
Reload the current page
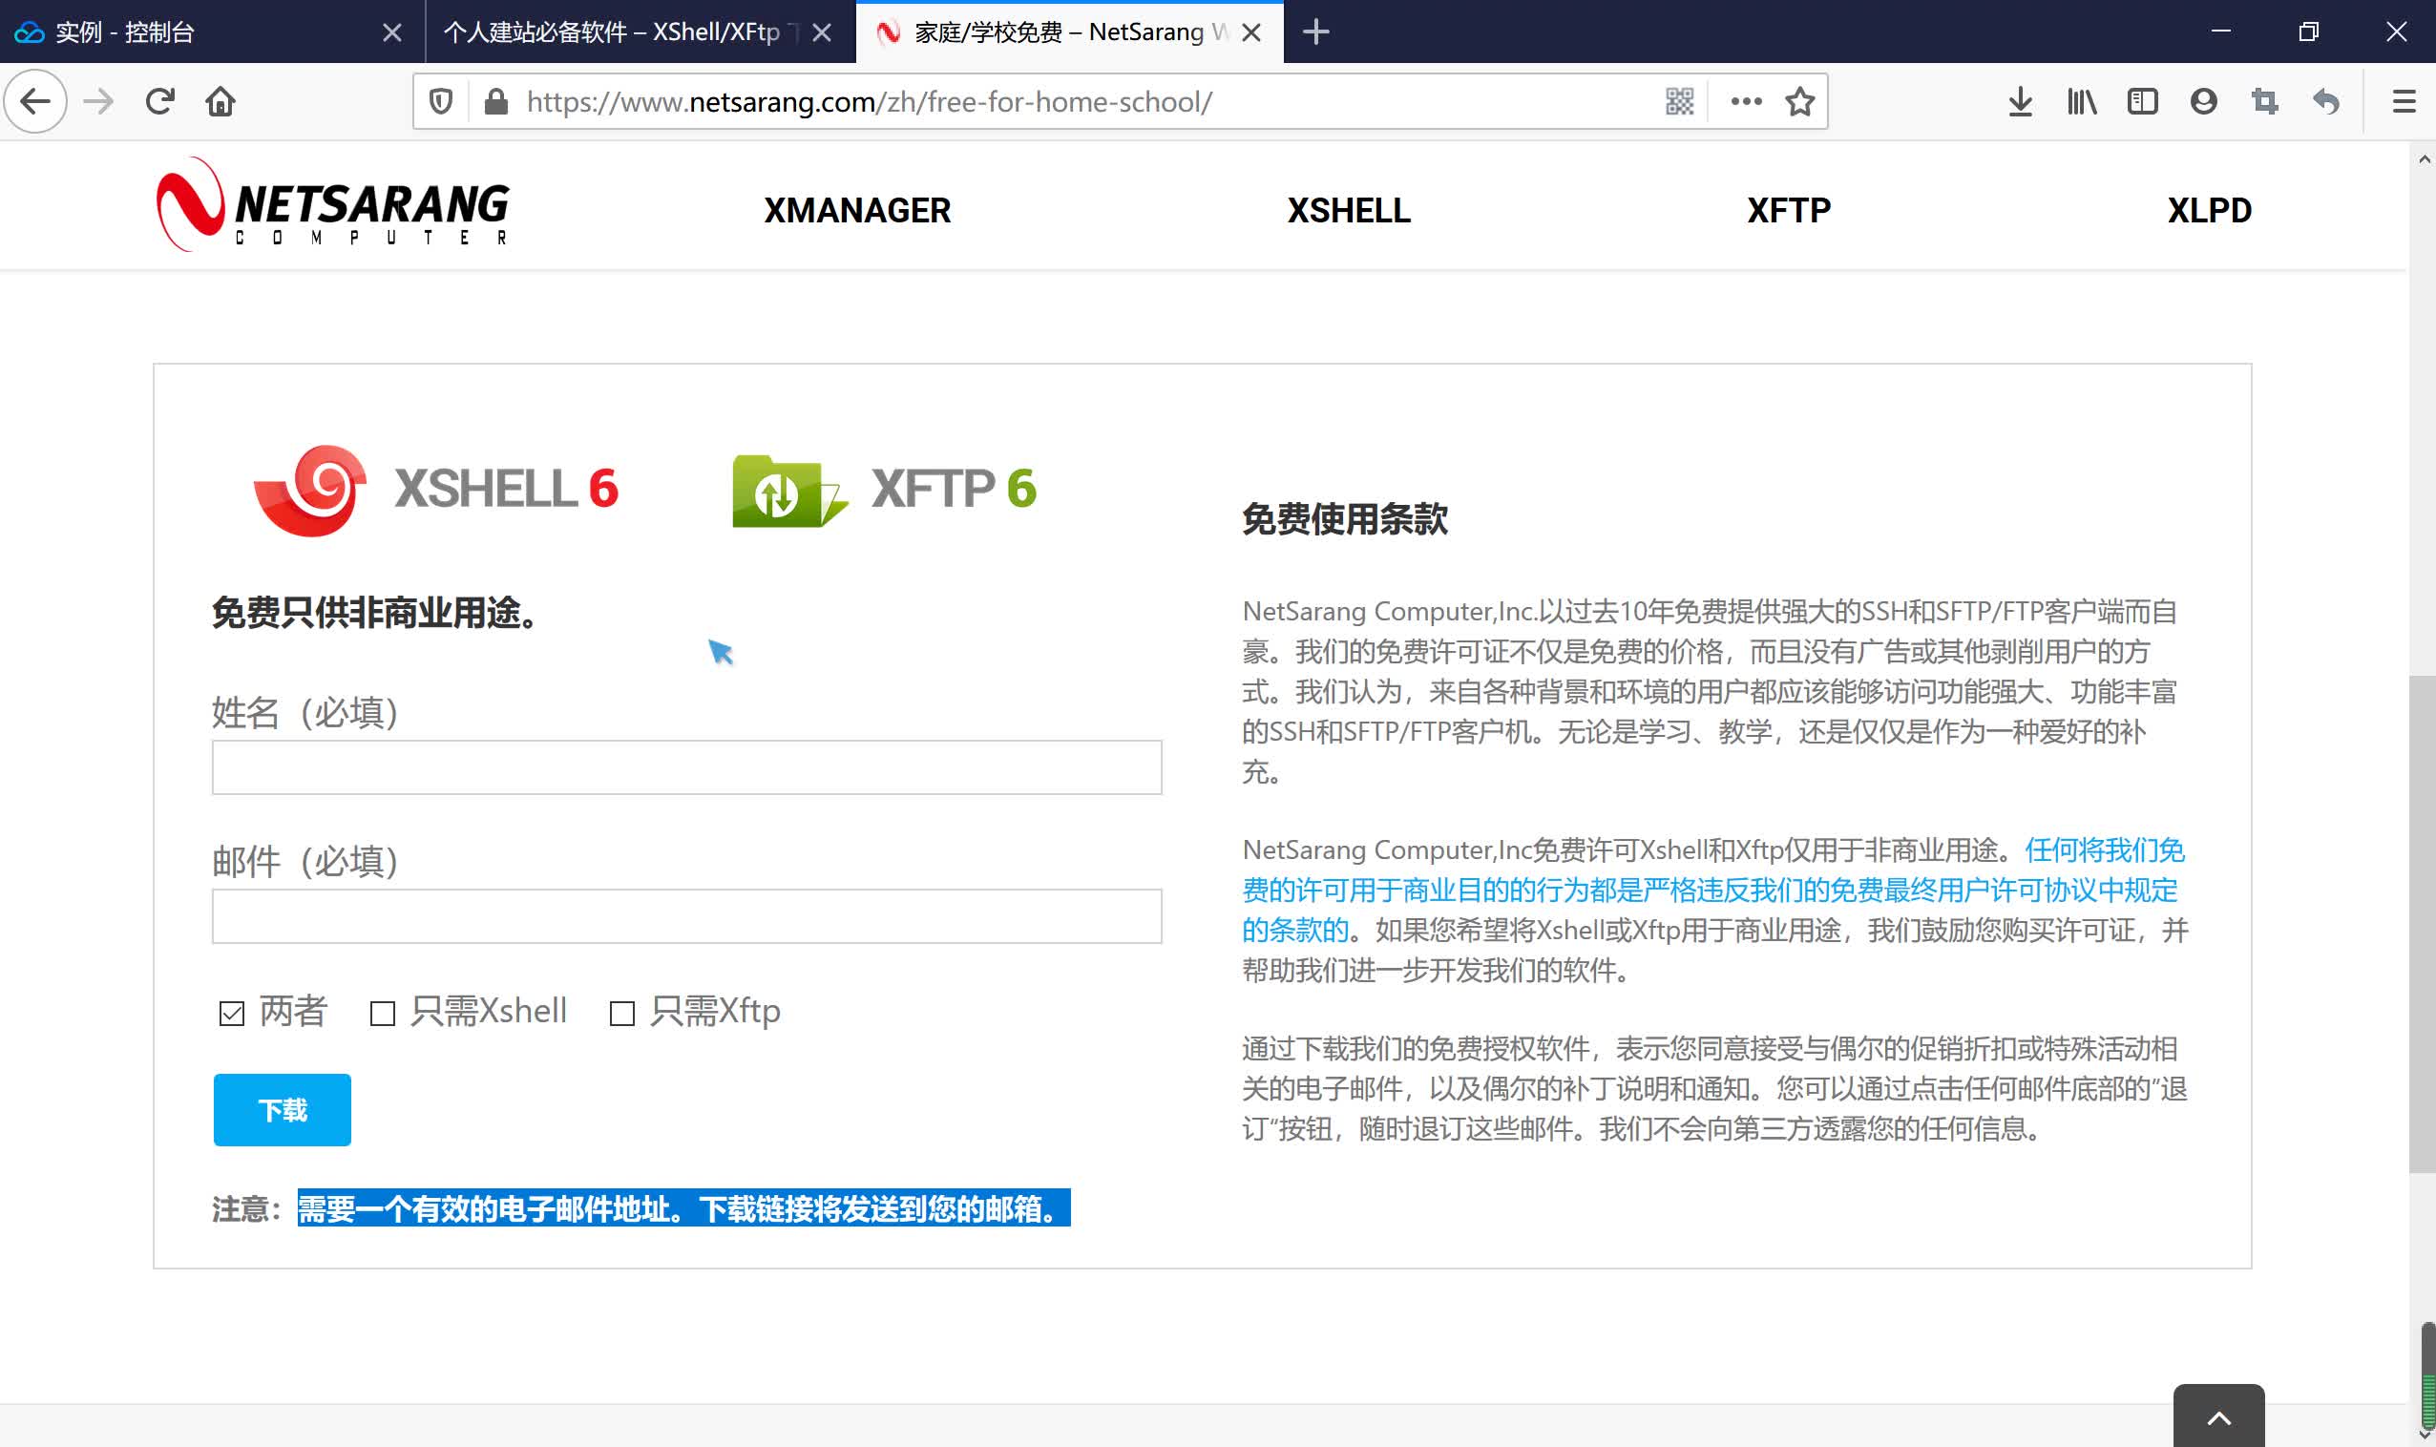[160, 101]
